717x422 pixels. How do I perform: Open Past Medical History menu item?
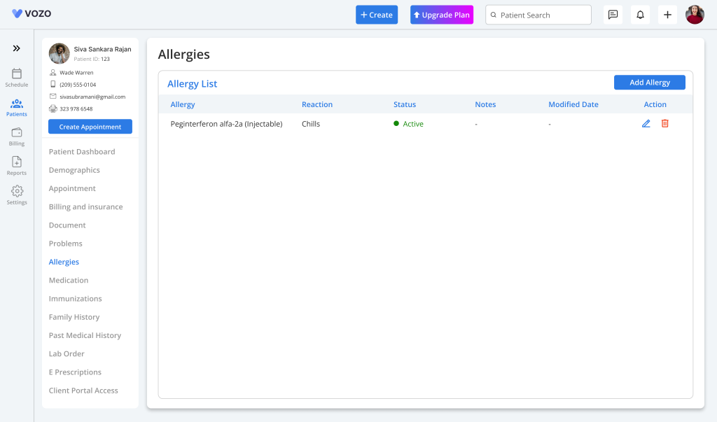coord(85,335)
